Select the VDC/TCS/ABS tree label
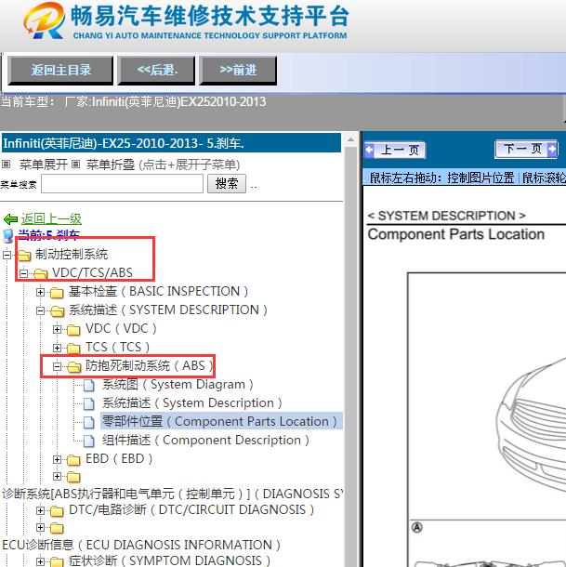This screenshot has width=566, height=567. 92,272
